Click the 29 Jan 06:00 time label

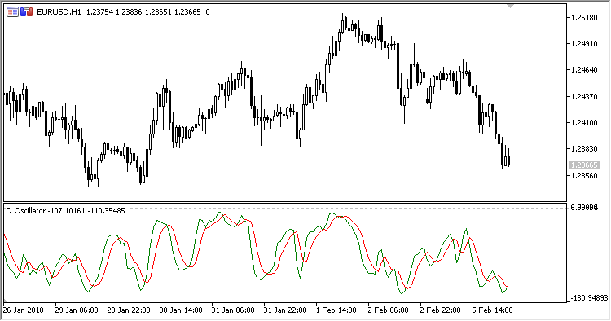click(77, 310)
